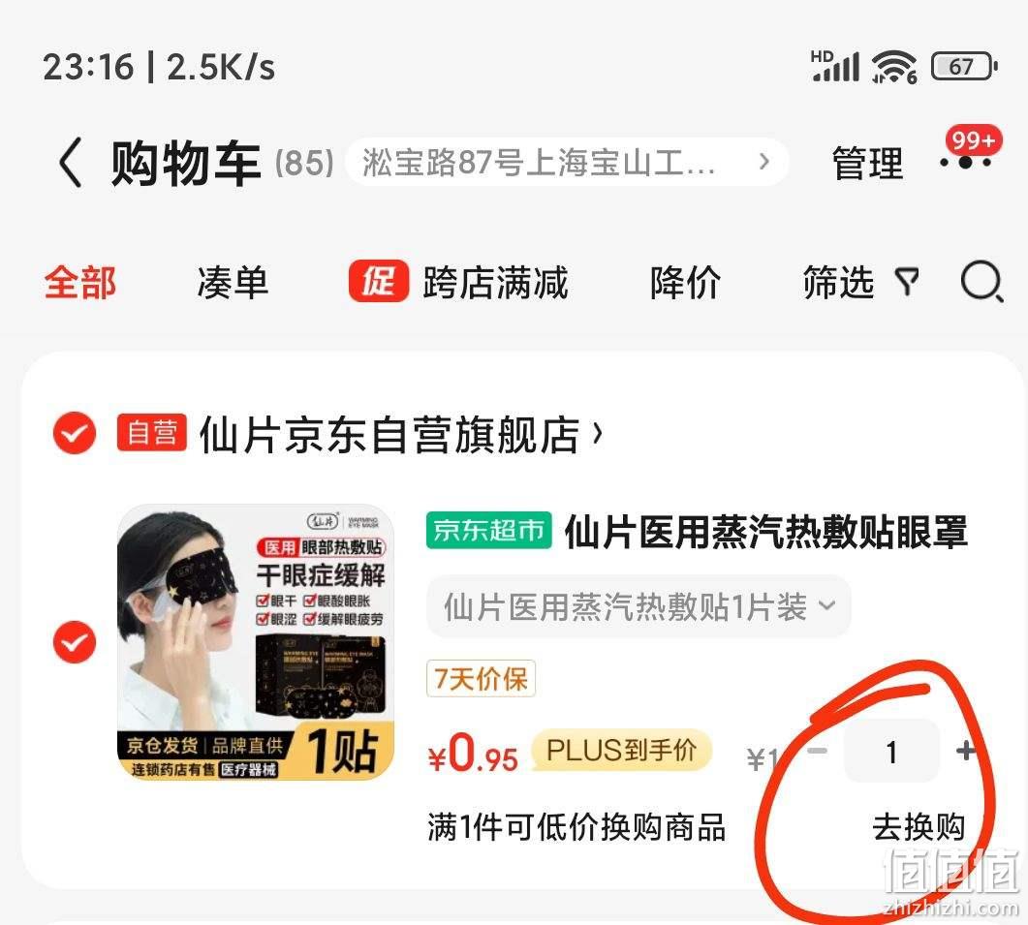Tap the back arrow beside 购物车
This screenshot has height=925, width=1028.
pos(71,163)
